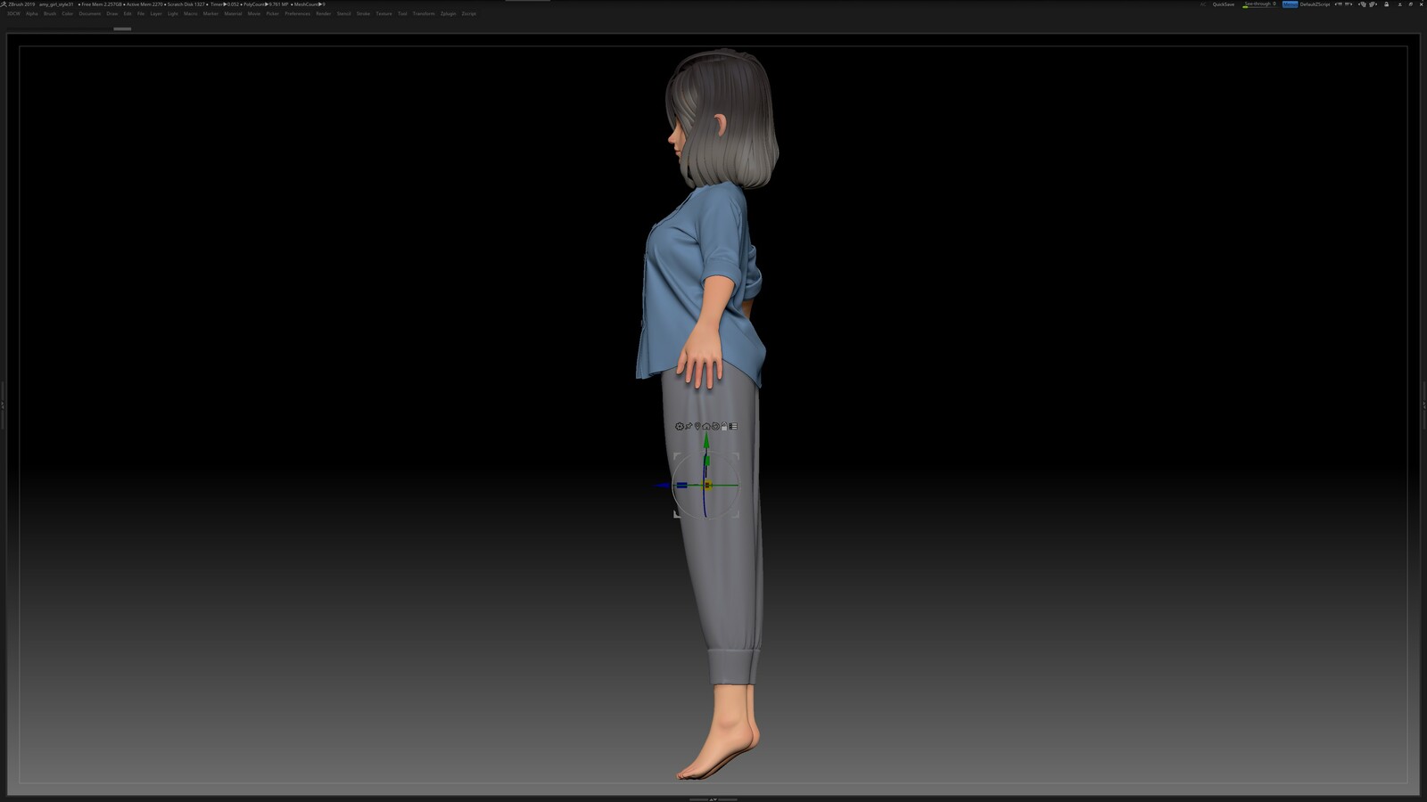Open the Movie menu
Image resolution: width=1427 pixels, height=802 pixels.
[x=254, y=13]
